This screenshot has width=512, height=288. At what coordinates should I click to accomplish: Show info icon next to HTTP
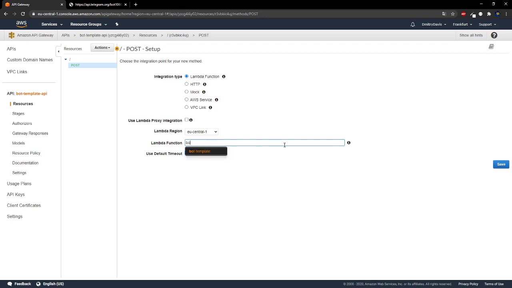tap(204, 84)
